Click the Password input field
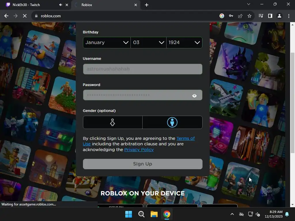The width and height of the screenshot is (295, 221). coord(143,95)
